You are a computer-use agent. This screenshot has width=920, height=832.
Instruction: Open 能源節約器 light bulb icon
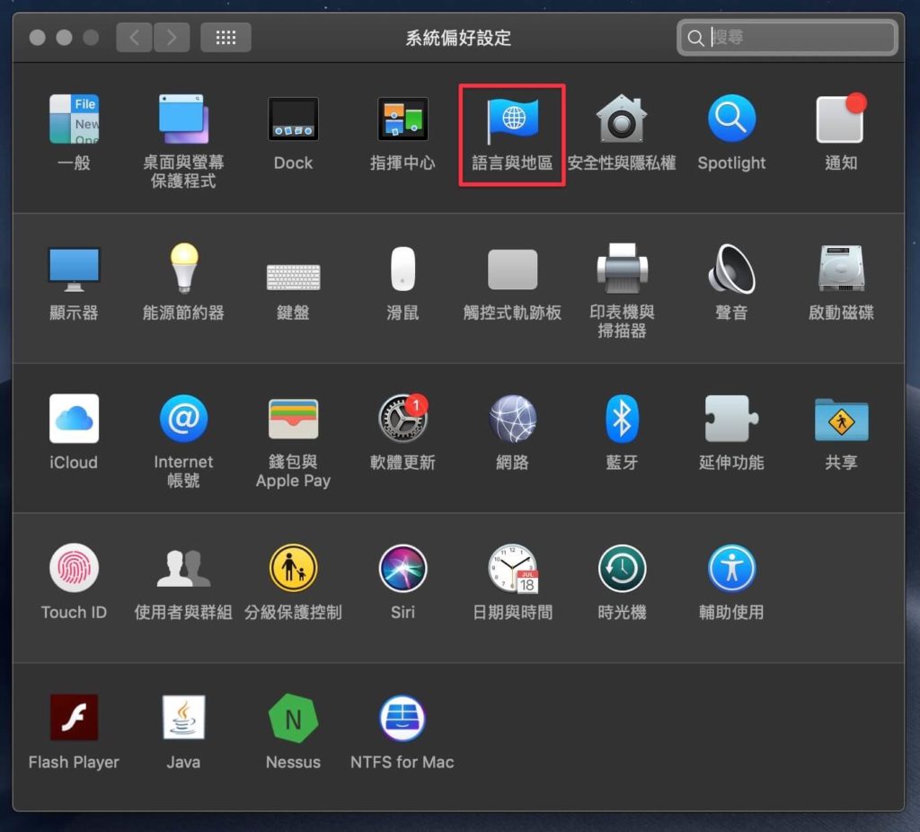(x=183, y=268)
